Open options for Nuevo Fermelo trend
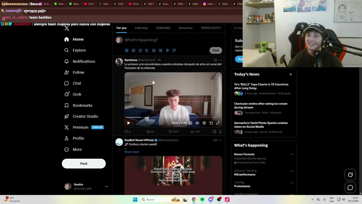This screenshot has width=362, height=204. pyautogui.click(x=292, y=154)
